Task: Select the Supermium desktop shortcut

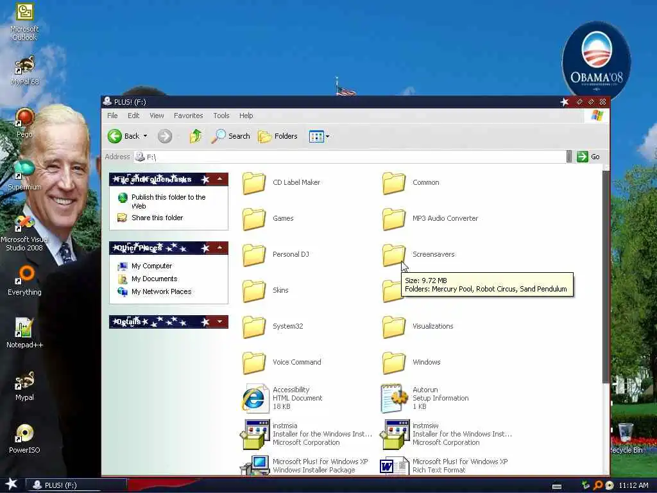Action: tap(24, 175)
